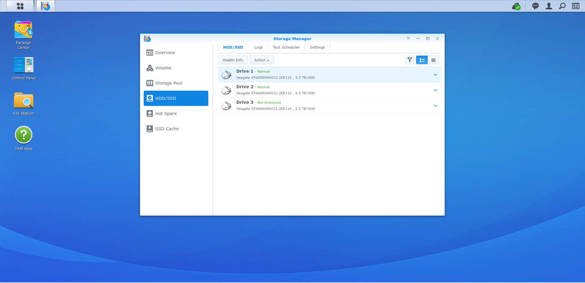585x283 pixels.
Task: Switch to detailed list view icon
Action: 422,60
